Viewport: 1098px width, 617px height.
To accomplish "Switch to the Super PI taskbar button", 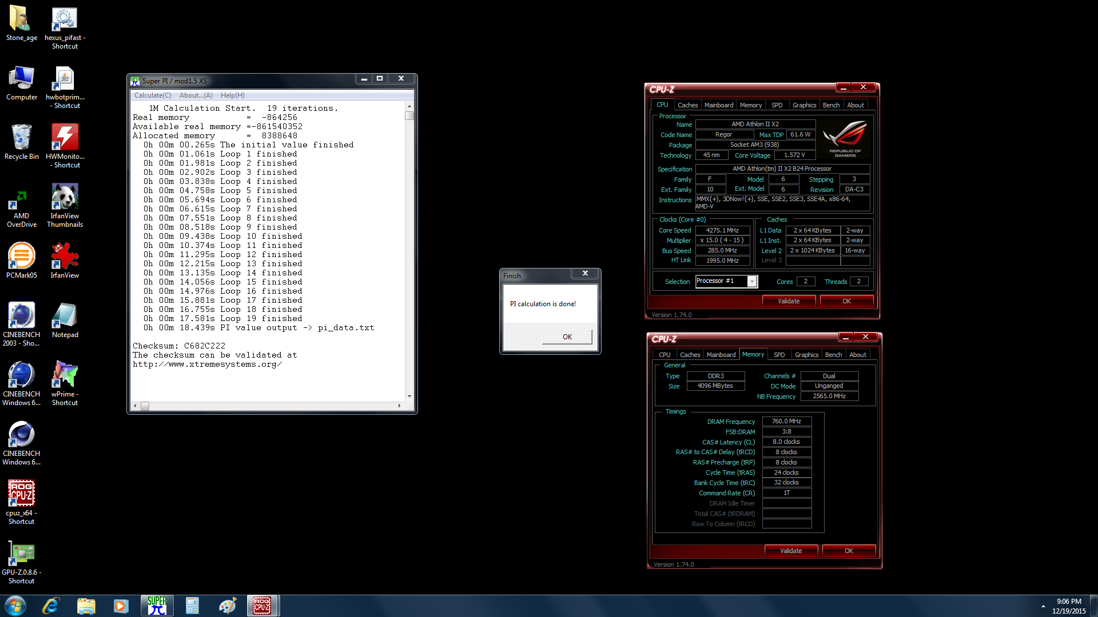I will pos(157,606).
